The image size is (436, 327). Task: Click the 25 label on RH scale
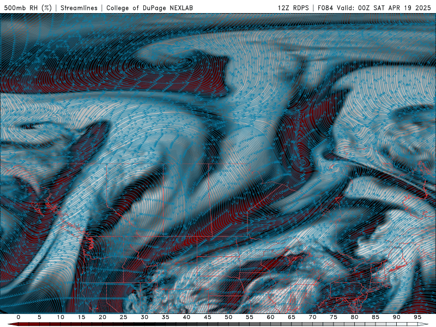click(x=124, y=317)
